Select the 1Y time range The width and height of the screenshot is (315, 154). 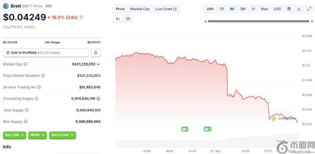click(x=253, y=9)
